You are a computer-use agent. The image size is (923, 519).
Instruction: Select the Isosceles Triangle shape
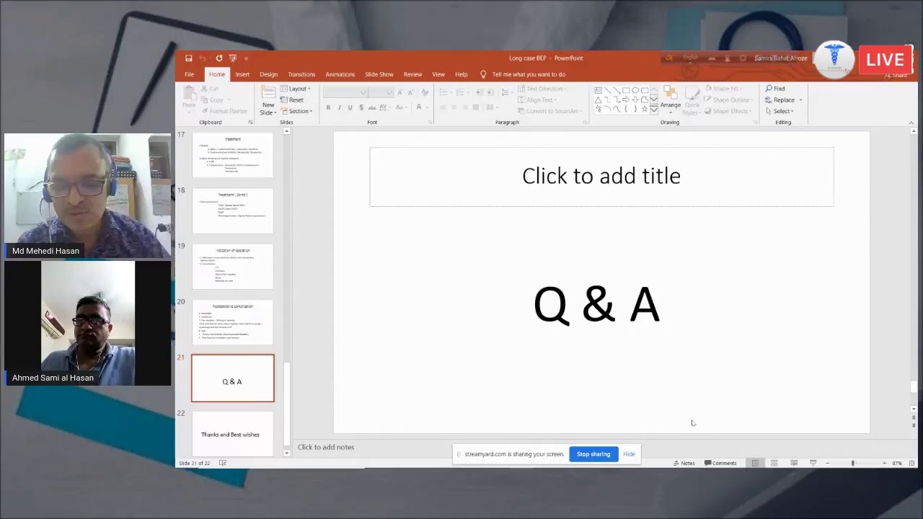tap(599, 99)
